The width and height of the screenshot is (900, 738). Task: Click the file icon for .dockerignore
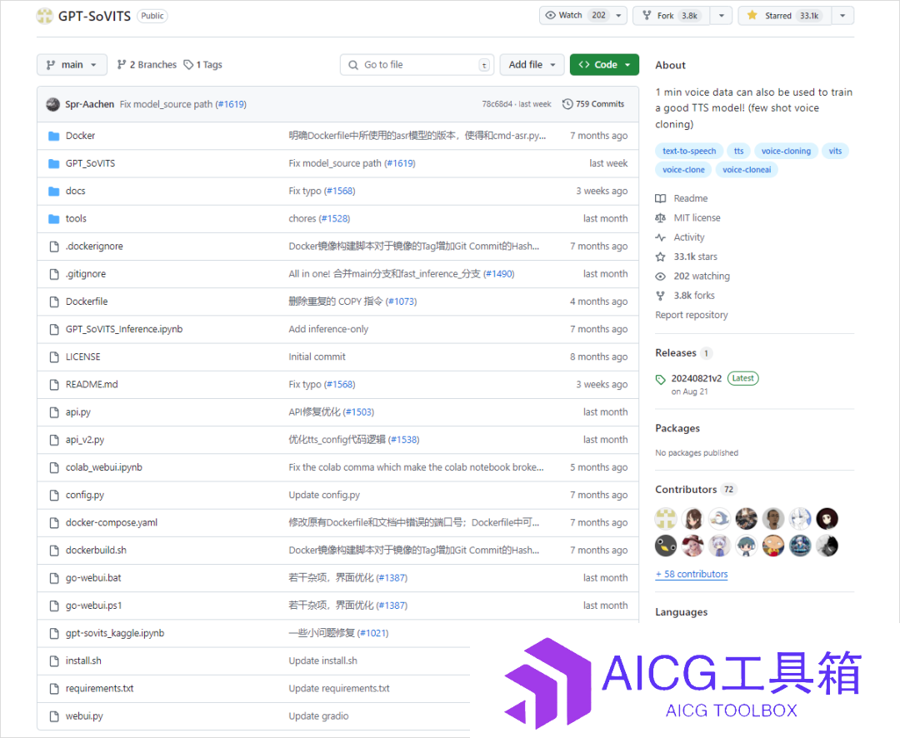(54, 247)
